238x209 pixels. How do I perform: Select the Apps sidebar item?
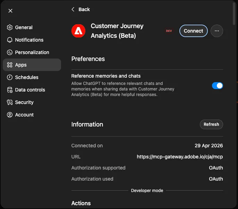[x=32, y=65]
